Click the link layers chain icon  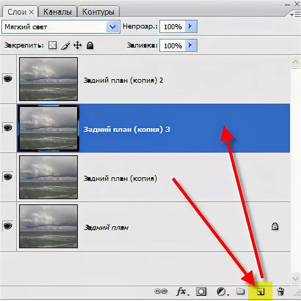tap(161, 291)
